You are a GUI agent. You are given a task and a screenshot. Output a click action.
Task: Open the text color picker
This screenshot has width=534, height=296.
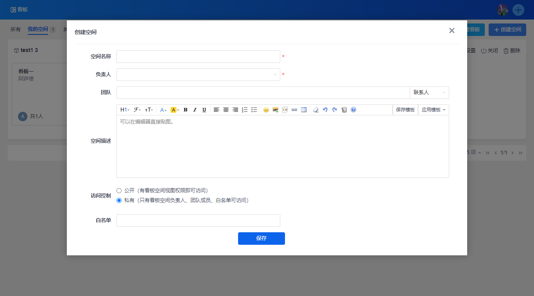coord(163,110)
